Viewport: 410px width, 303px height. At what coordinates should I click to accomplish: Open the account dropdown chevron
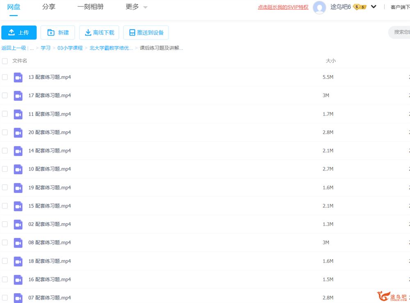click(x=374, y=7)
